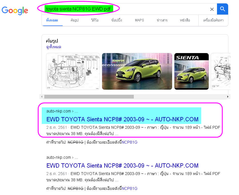Open second EWD TOYOTA Sienta NCP8# result title
Viewport: 239px width, 195px height.
click(122, 166)
